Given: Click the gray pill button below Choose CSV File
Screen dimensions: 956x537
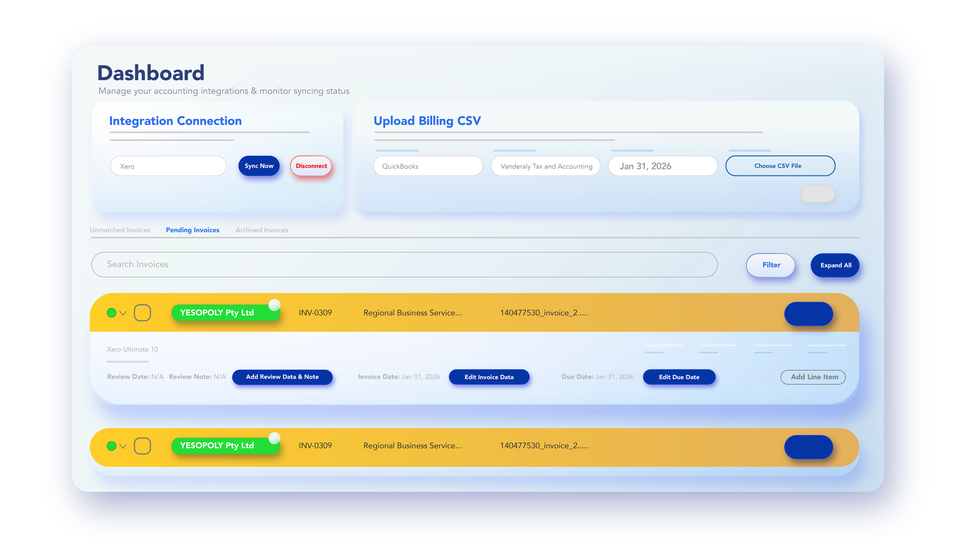Looking at the screenshot, I should point(818,194).
